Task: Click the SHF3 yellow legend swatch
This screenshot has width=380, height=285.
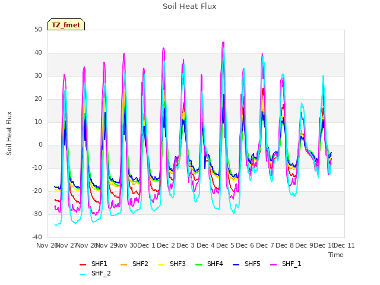Action: pyautogui.click(x=161, y=265)
